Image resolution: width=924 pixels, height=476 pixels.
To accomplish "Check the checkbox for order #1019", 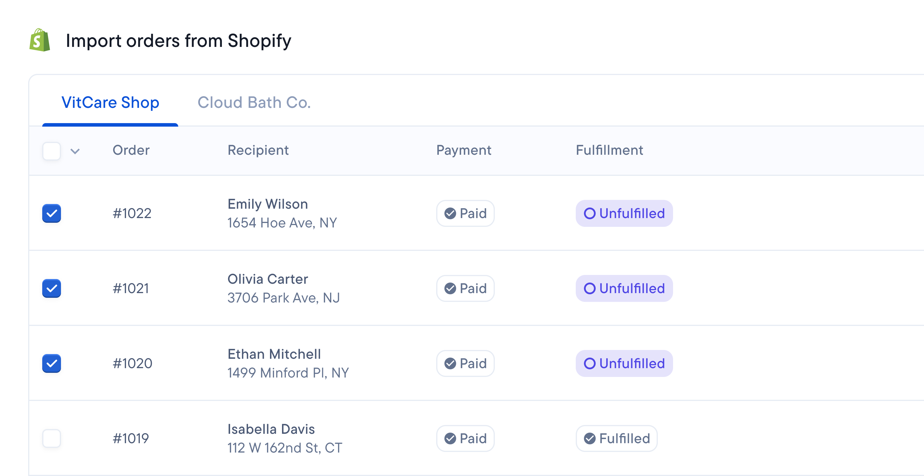I will [51, 438].
